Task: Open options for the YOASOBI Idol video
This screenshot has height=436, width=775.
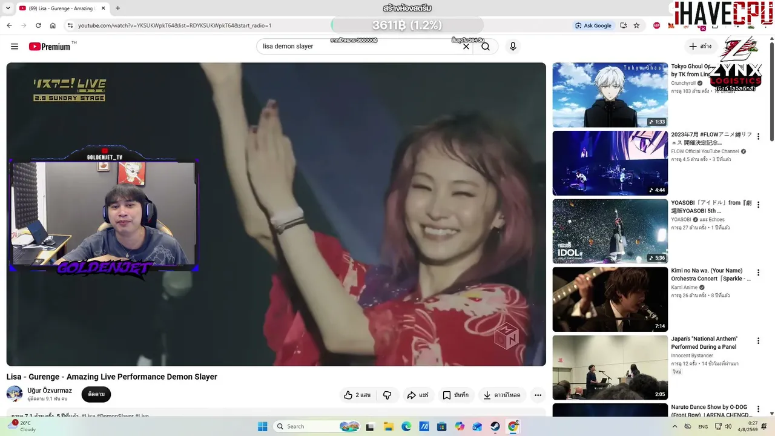Action: pos(758,205)
